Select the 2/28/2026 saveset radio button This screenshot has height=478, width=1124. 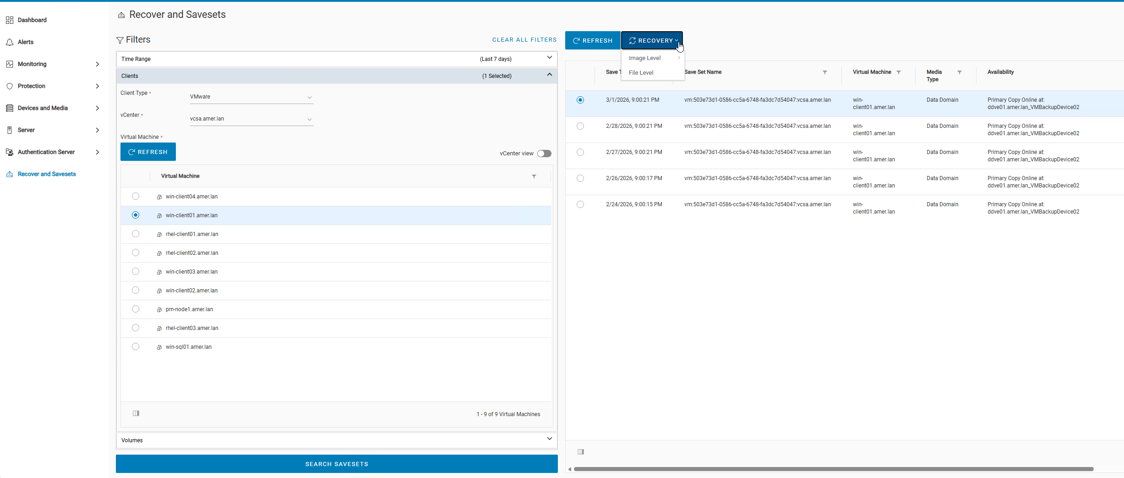(580, 126)
